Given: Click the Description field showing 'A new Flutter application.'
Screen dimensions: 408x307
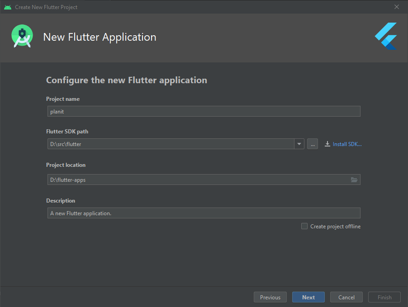Looking at the screenshot, I should pyautogui.click(x=204, y=213).
